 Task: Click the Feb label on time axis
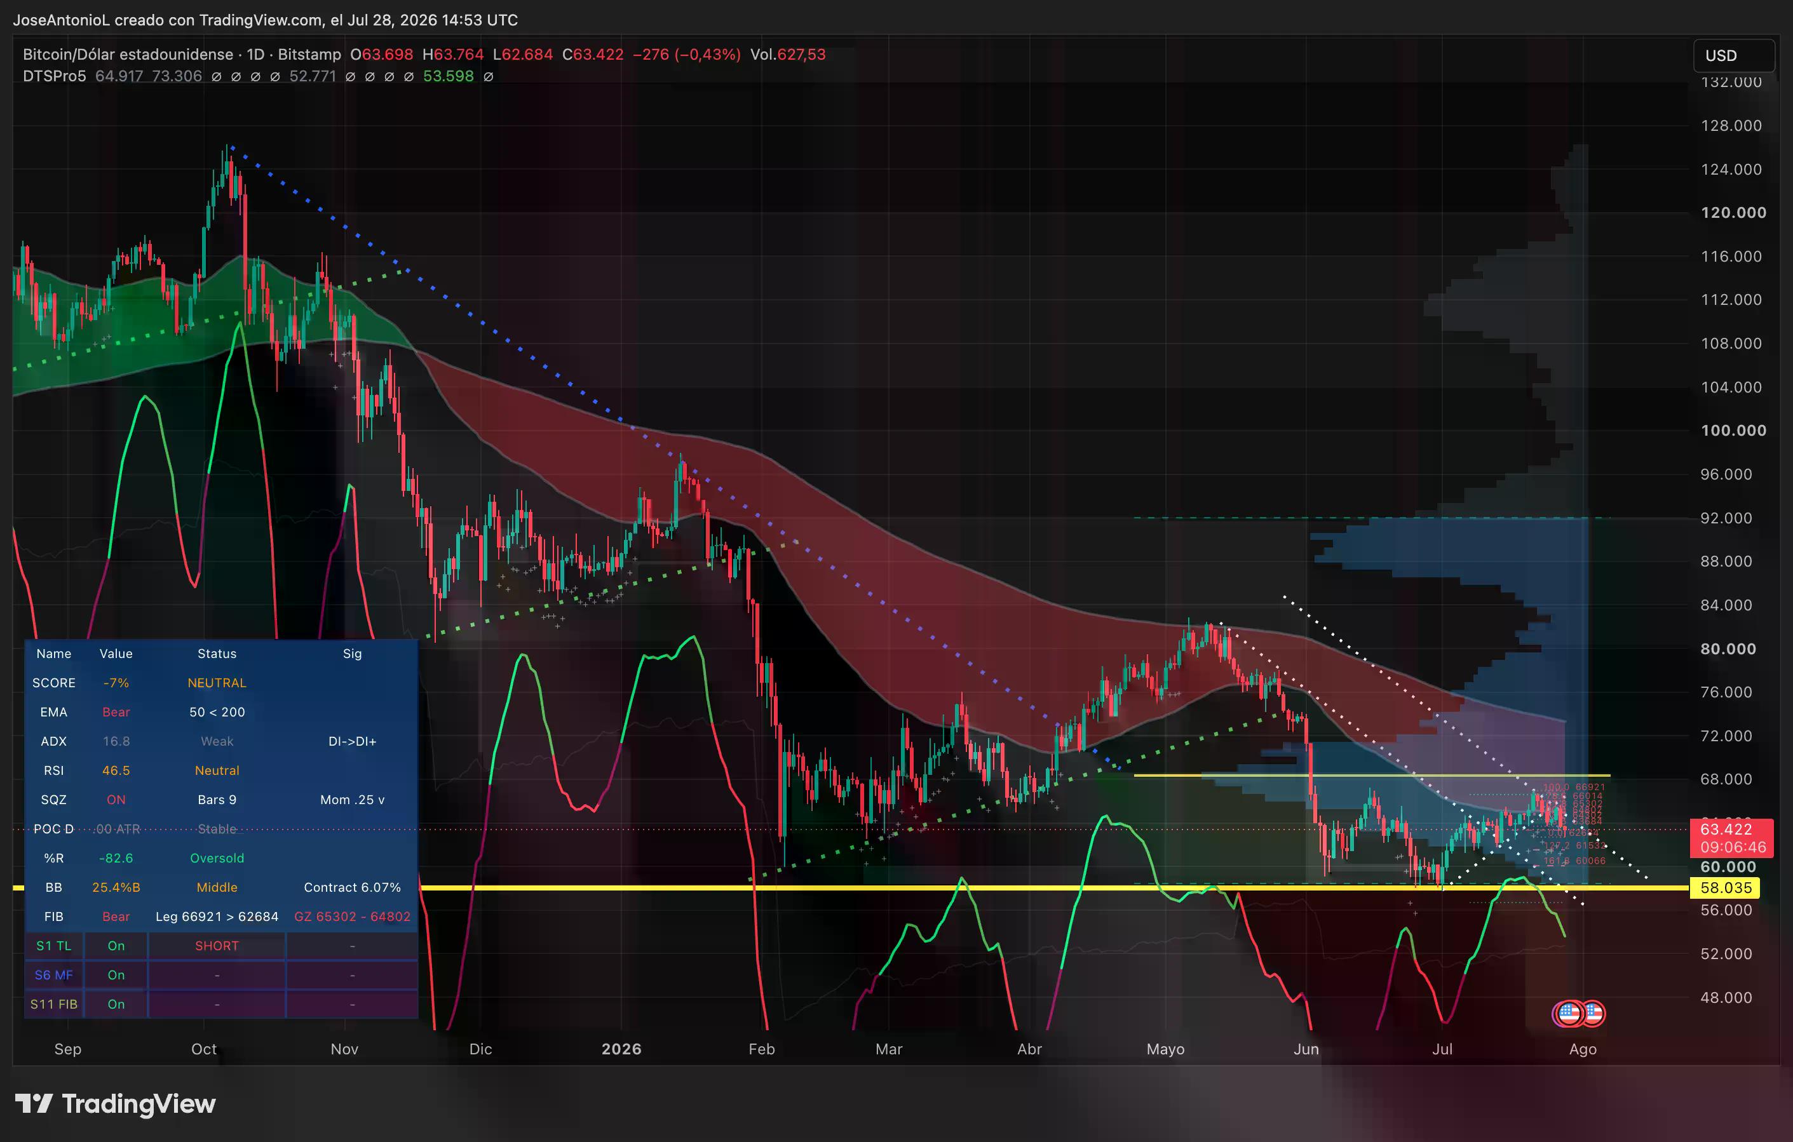click(761, 1049)
